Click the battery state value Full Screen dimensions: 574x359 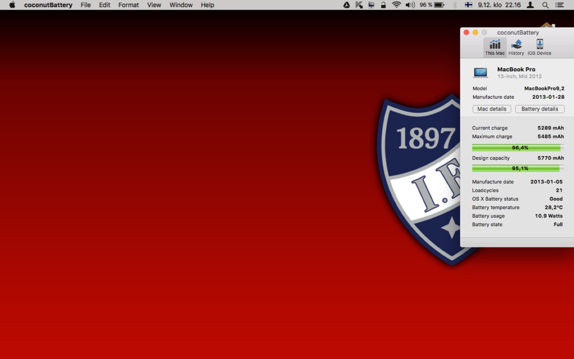tap(558, 224)
